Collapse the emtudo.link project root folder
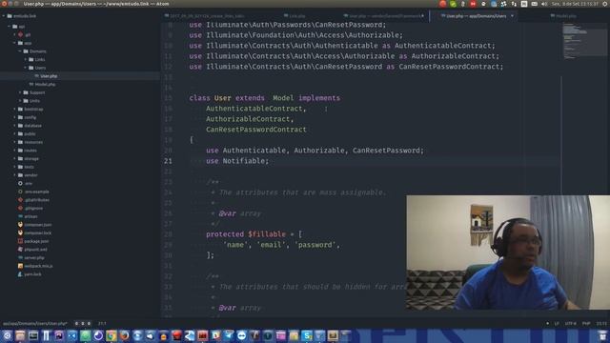Viewport: 610px width, 343px height. click(4, 16)
